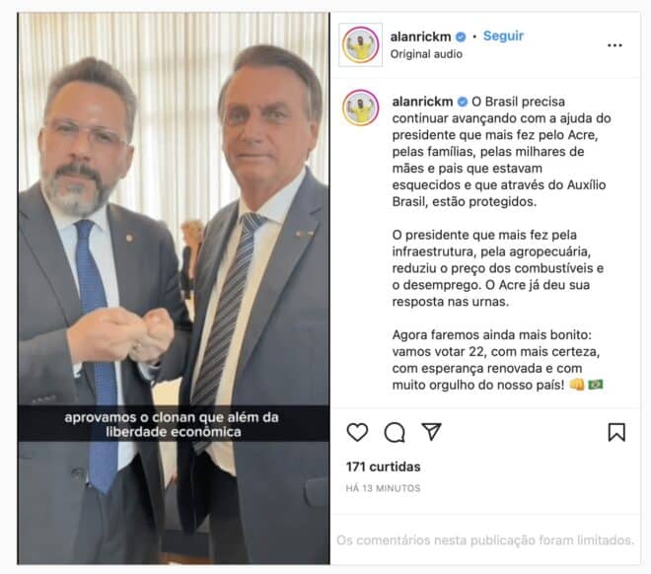Image resolution: width=651 pixels, height=574 pixels.
Task: Save post with the bookmark icon
Action: click(x=616, y=432)
